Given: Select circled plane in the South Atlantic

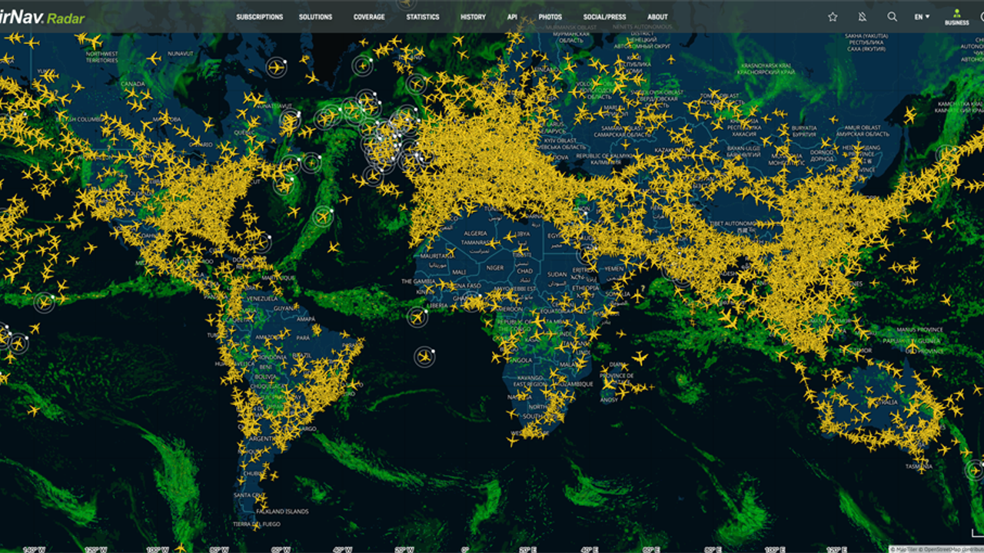Looking at the screenshot, I should 424,356.
